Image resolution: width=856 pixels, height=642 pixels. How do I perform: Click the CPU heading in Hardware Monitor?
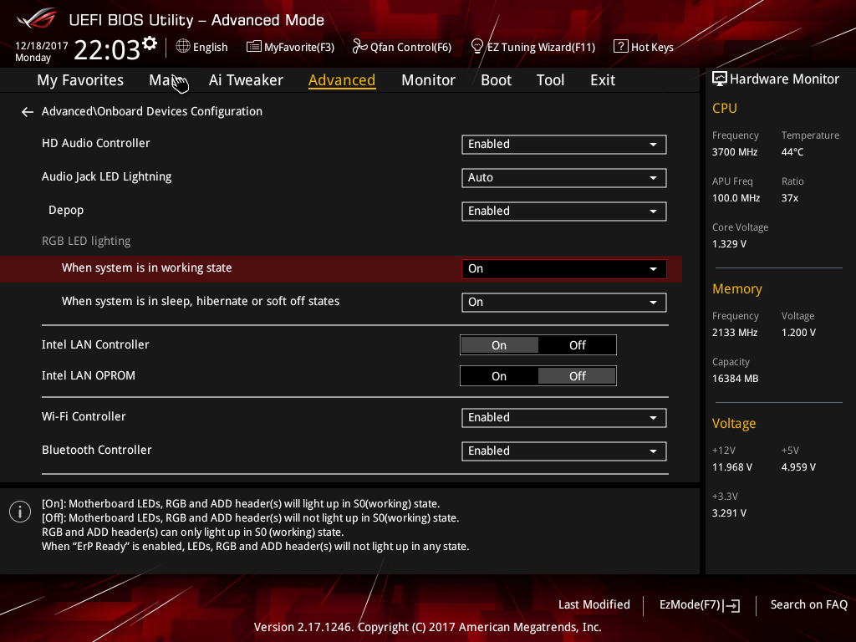click(x=725, y=108)
